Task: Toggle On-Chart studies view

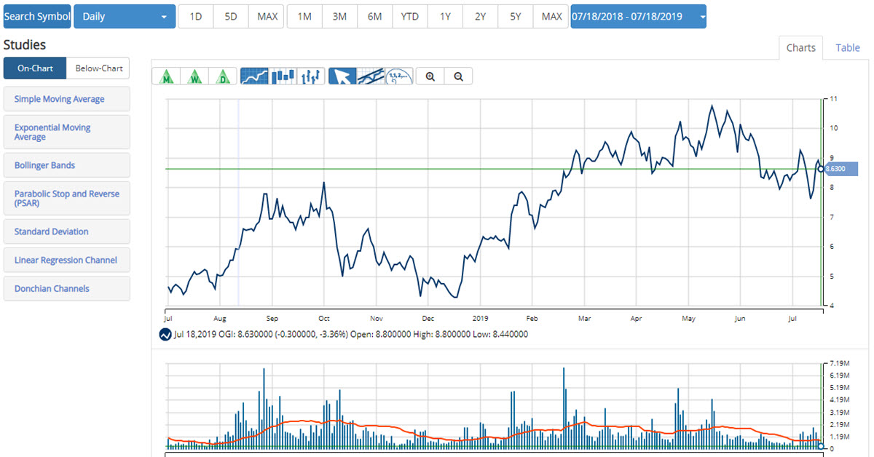Action: click(35, 68)
